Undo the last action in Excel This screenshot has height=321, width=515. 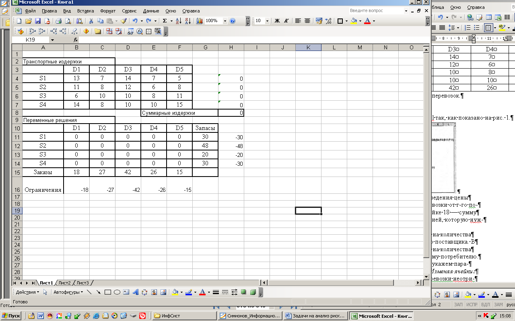click(x=135, y=21)
